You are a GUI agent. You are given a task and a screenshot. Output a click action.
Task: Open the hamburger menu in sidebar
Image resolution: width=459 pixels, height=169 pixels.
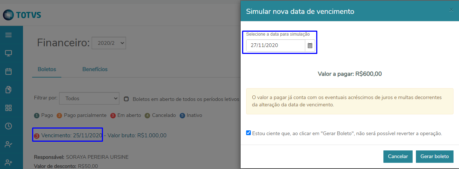coord(8,35)
